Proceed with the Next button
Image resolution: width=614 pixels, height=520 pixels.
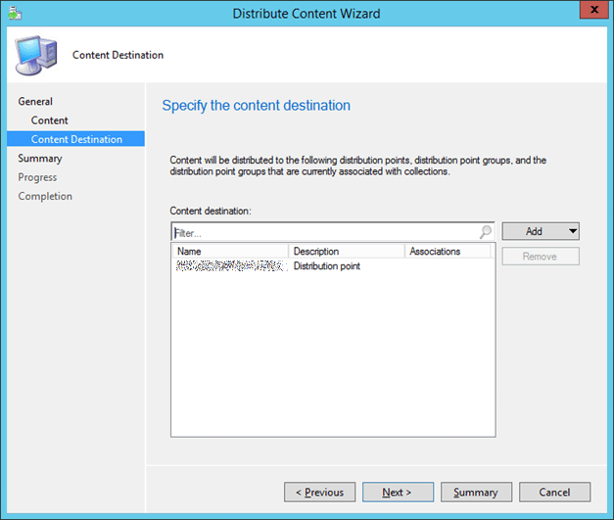[x=398, y=492]
